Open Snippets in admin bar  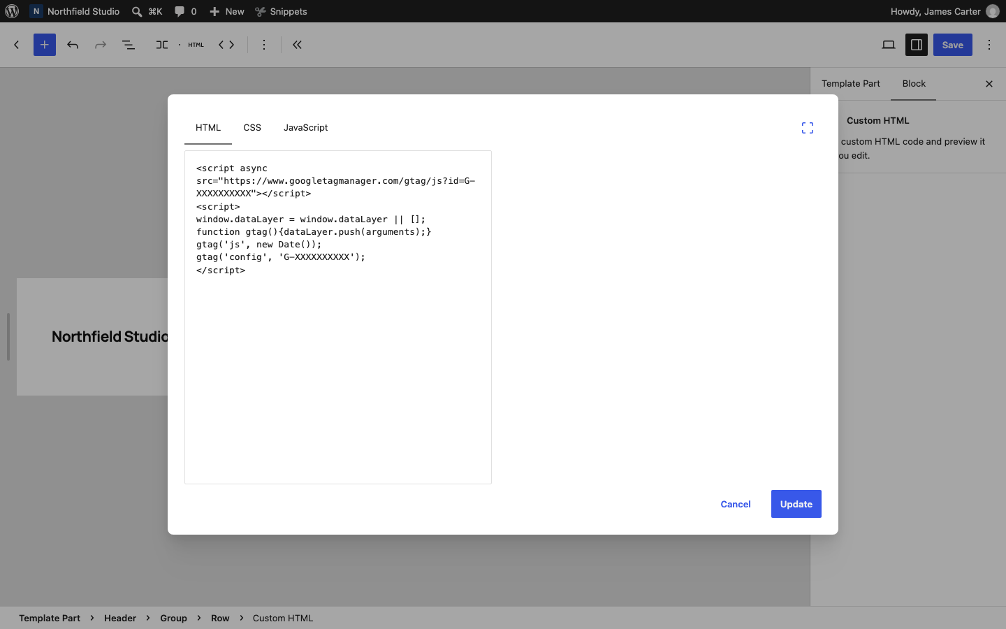point(281,11)
